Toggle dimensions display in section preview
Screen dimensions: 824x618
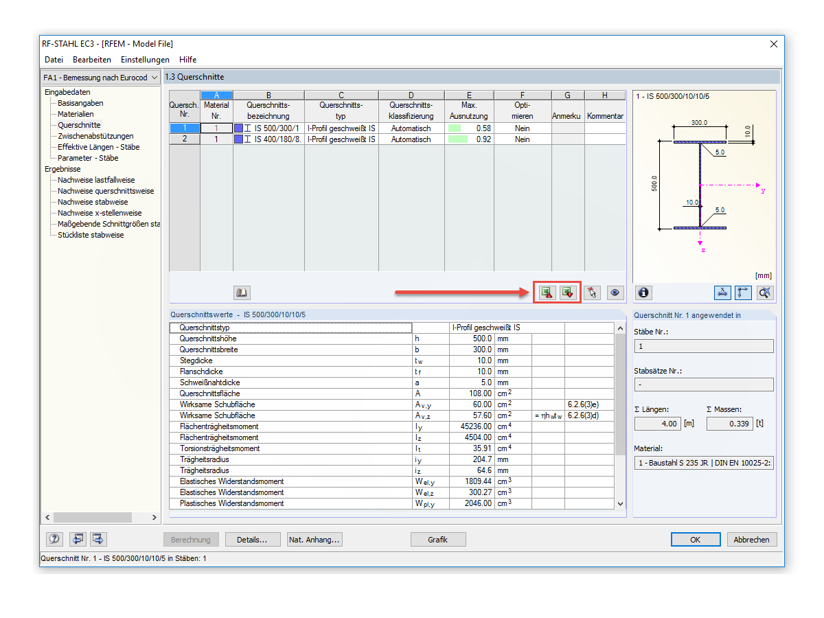point(723,293)
